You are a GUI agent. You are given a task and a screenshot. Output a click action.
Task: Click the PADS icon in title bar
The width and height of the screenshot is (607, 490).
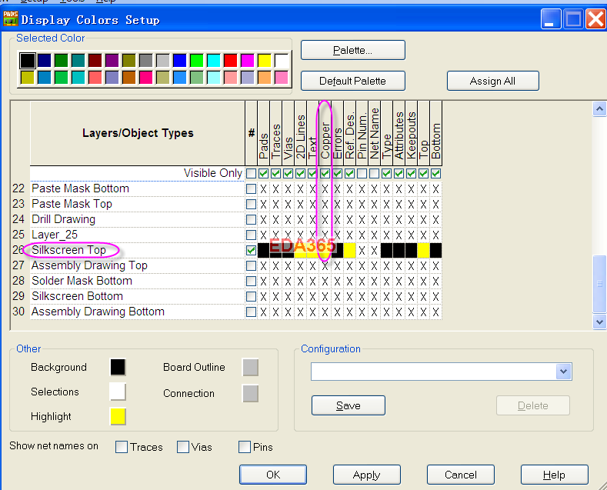click(11, 19)
